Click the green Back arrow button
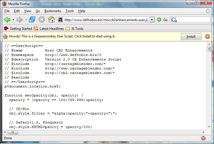 pyautogui.click(x=7, y=20)
